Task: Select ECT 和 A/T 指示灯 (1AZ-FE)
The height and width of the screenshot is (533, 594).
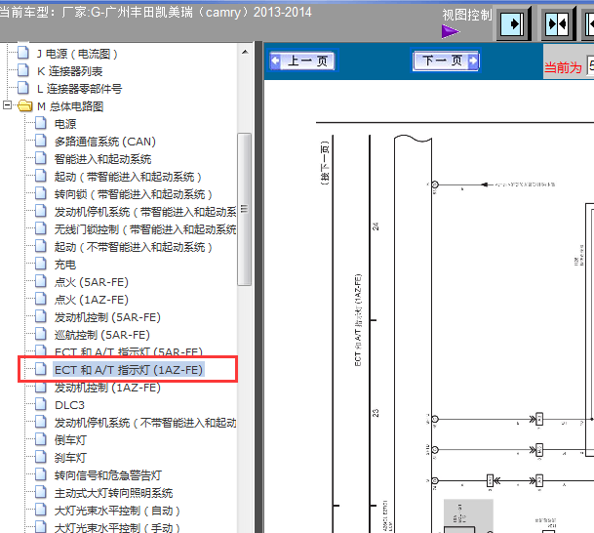Action: tap(129, 370)
